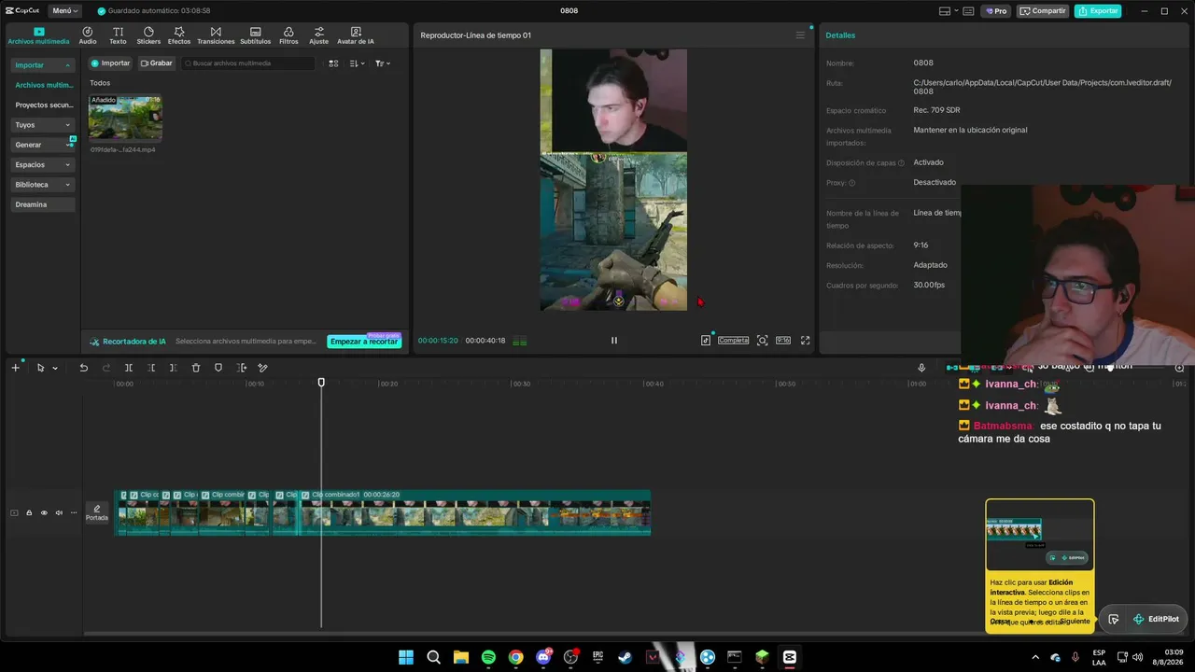Open the player panel options menu
The height and width of the screenshot is (672, 1195).
coord(800,35)
